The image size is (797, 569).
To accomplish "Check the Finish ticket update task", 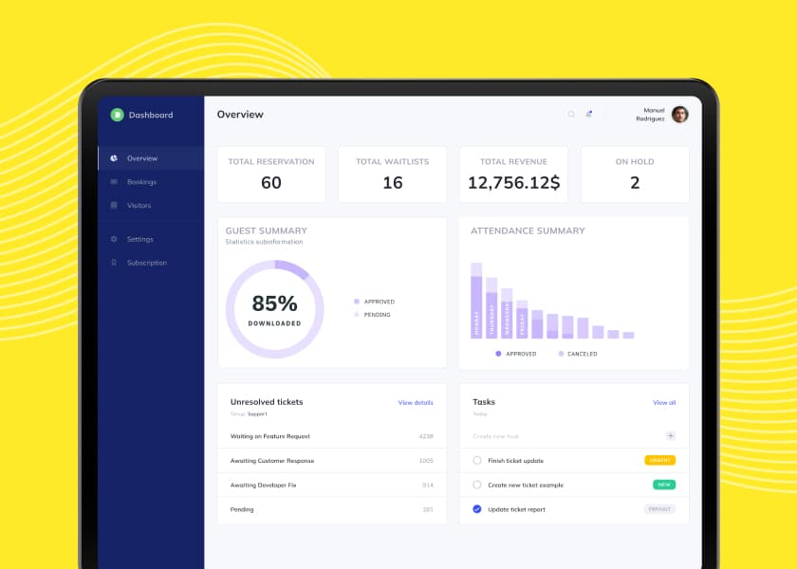I will click(477, 461).
